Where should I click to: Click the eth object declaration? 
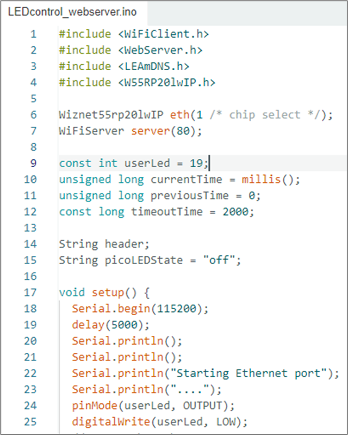[196, 114]
